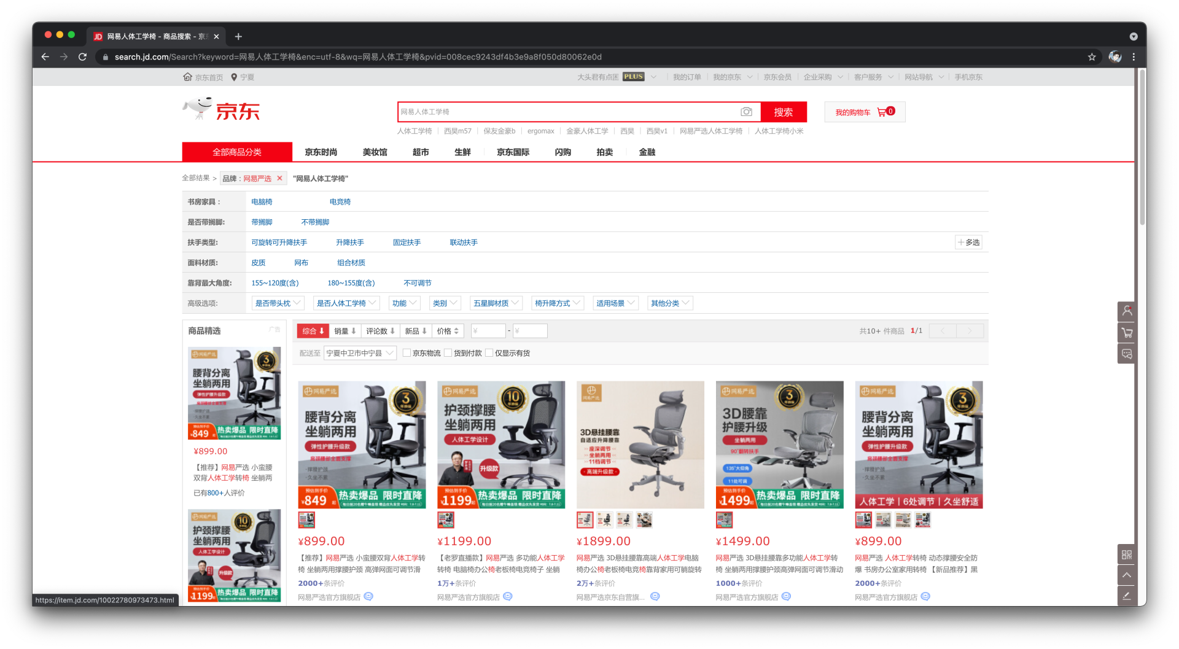This screenshot has height=649, width=1179.
Task: Expand the 椅升降方式 dropdown
Action: tap(558, 303)
